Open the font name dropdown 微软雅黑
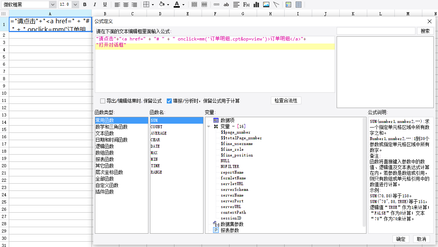Screen dimensions: 438x247 [x=53, y=5]
